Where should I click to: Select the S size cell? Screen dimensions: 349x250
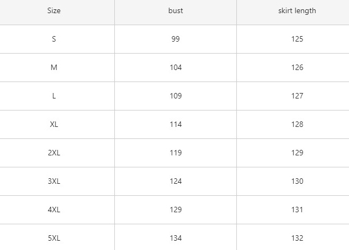54,39
